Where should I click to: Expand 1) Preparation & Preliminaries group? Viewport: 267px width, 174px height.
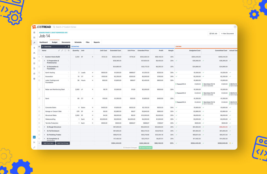[x=44, y=61]
